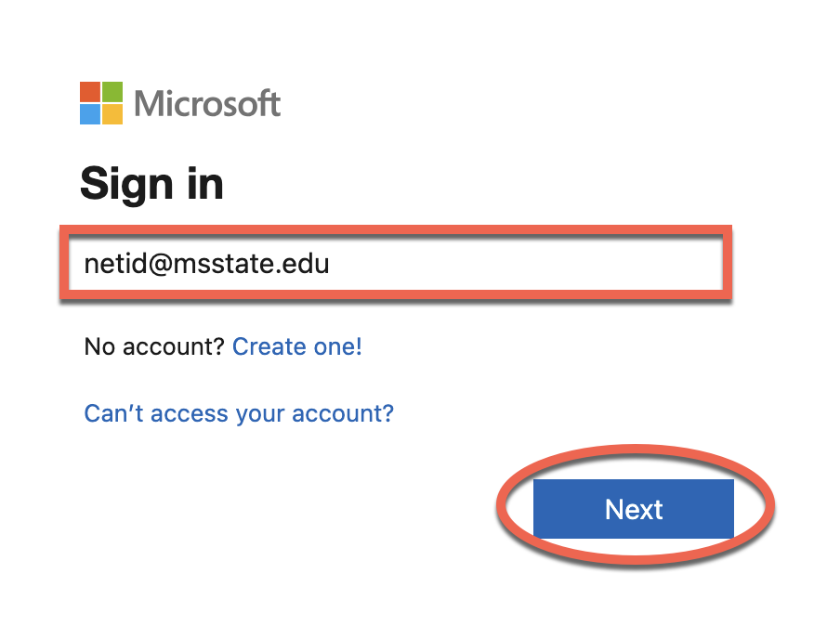
Task: Focus the email address input field
Action: click(x=396, y=263)
